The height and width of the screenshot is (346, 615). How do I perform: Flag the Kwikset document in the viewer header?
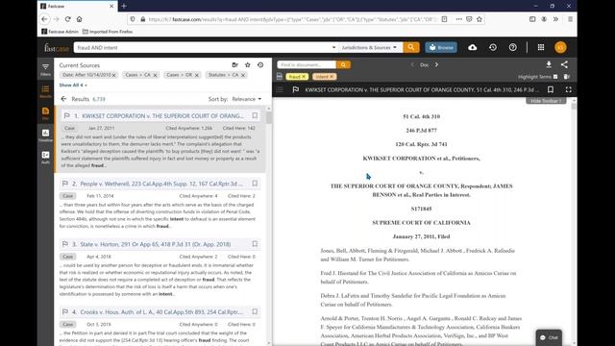pos(296,89)
